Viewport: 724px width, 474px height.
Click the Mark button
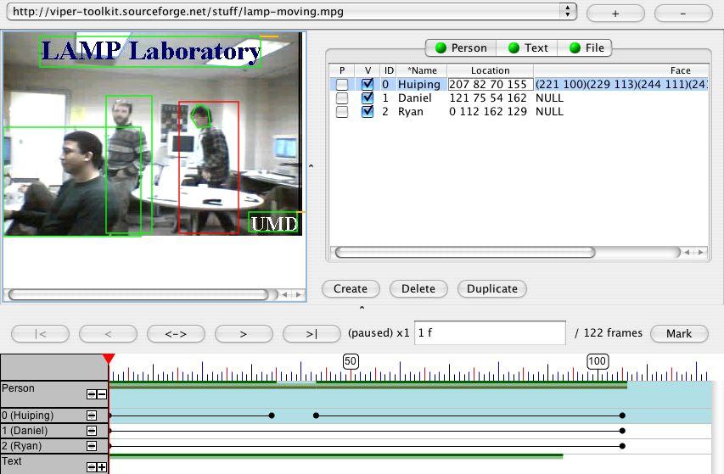click(x=679, y=334)
